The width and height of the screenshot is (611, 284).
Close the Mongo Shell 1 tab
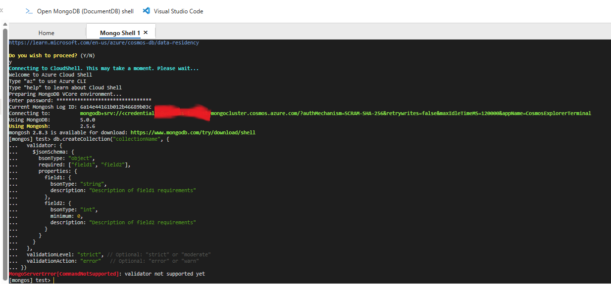(146, 33)
